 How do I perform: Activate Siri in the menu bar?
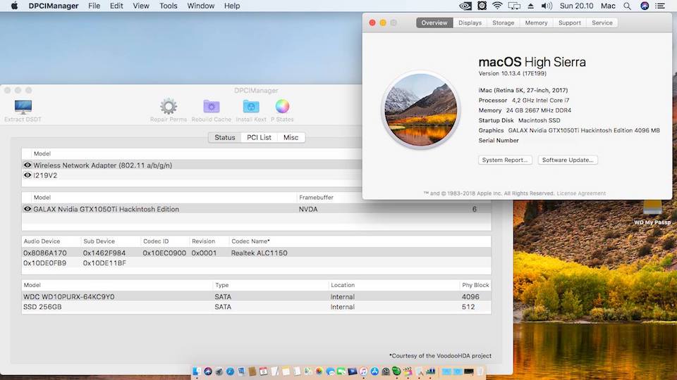[x=644, y=6]
